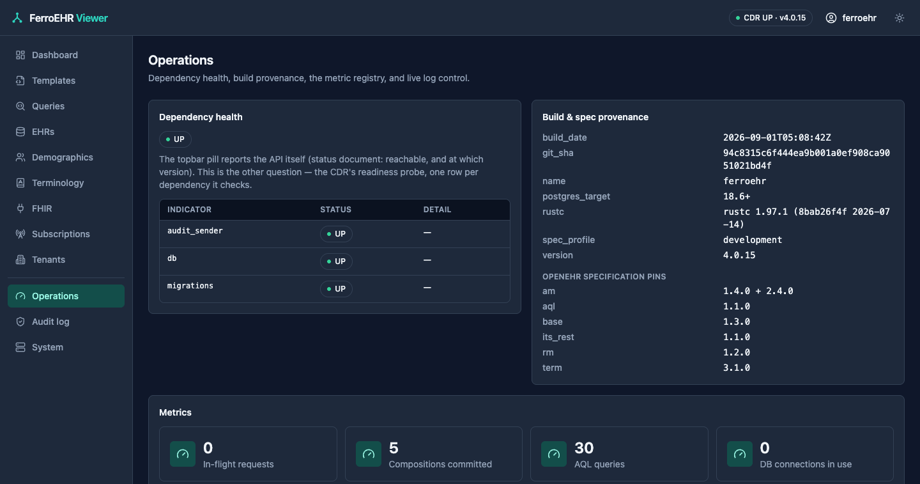Viewport: 920px width, 484px height.
Task: Click the rustc version value
Action: pos(806,218)
